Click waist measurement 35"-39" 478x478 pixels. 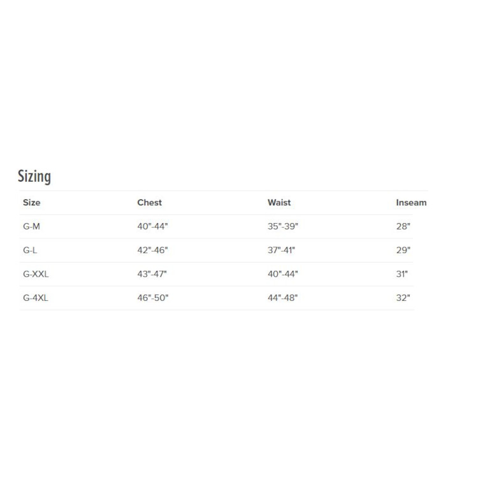pyautogui.click(x=283, y=226)
